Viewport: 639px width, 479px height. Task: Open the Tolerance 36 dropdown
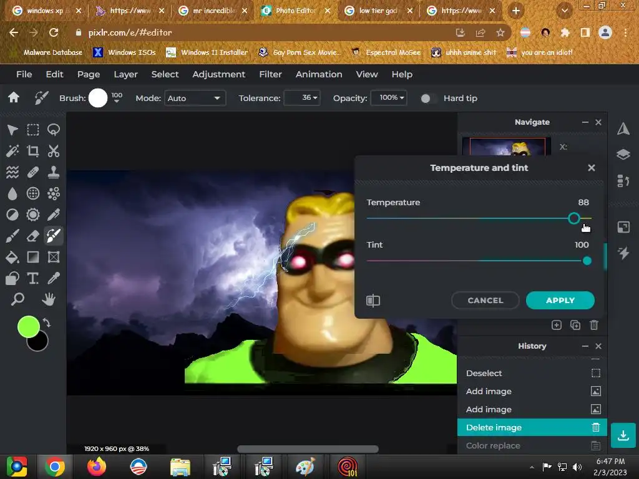pyautogui.click(x=302, y=98)
